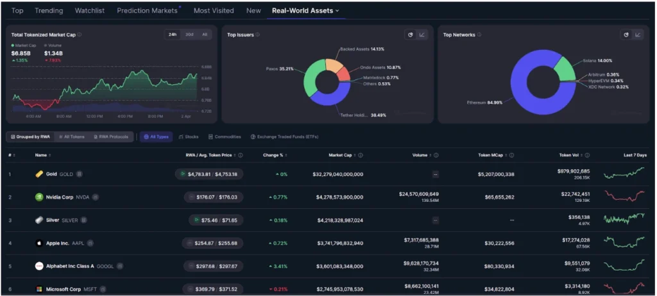The image size is (657, 296).
Task: Click the Apple Inc. logo icon
Action: pyautogui.click(x=38, y=243)
